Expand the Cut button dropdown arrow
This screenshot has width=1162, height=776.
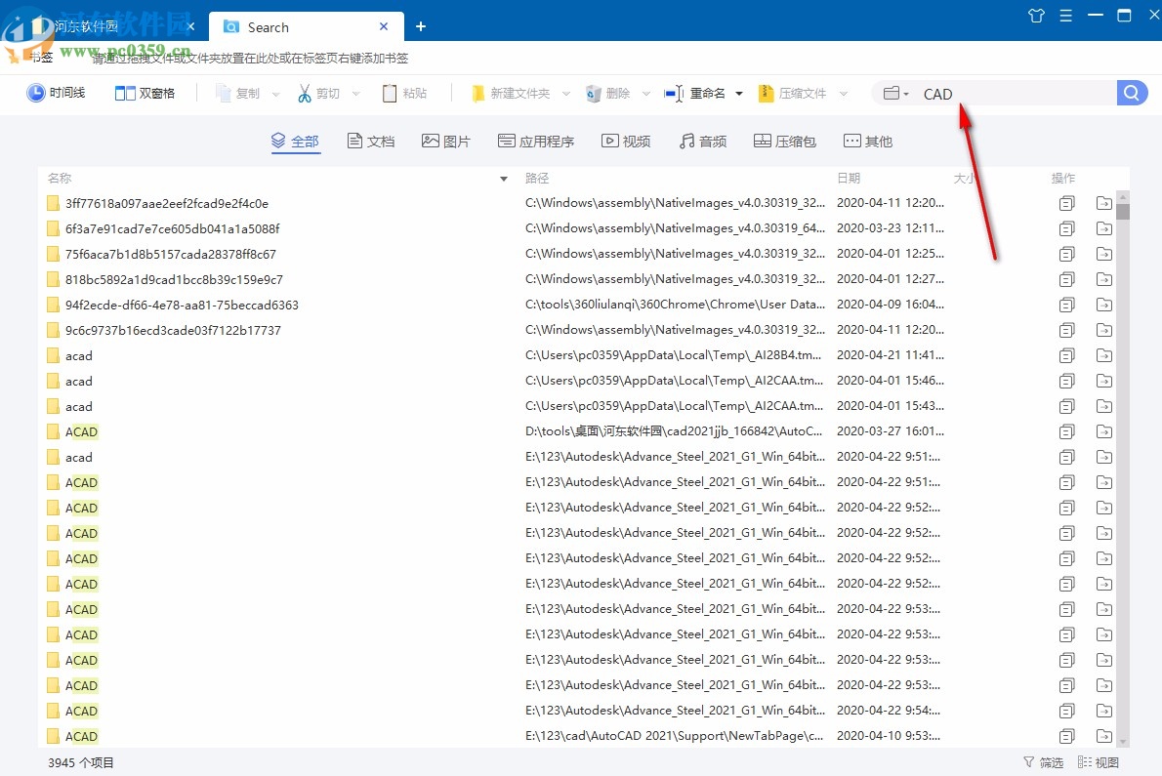click(355, 94)
